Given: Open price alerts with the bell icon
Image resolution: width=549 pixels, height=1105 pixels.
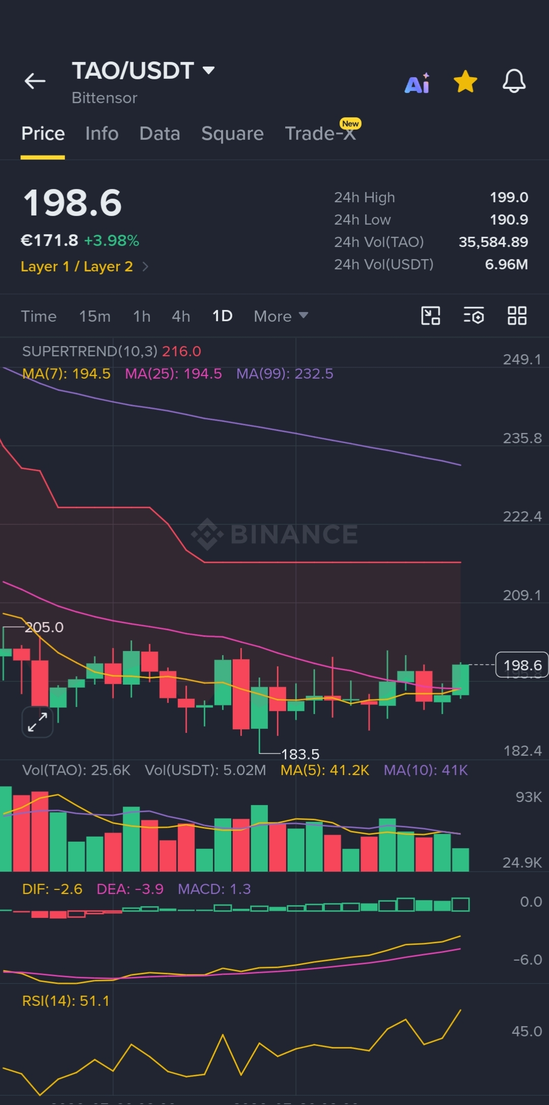Looking at the screenshot, I should [514, 81].
